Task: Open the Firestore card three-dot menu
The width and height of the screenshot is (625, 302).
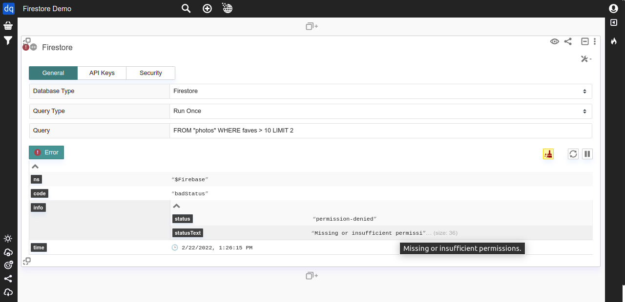Action: pyautogui.click(x=595, y=41)
